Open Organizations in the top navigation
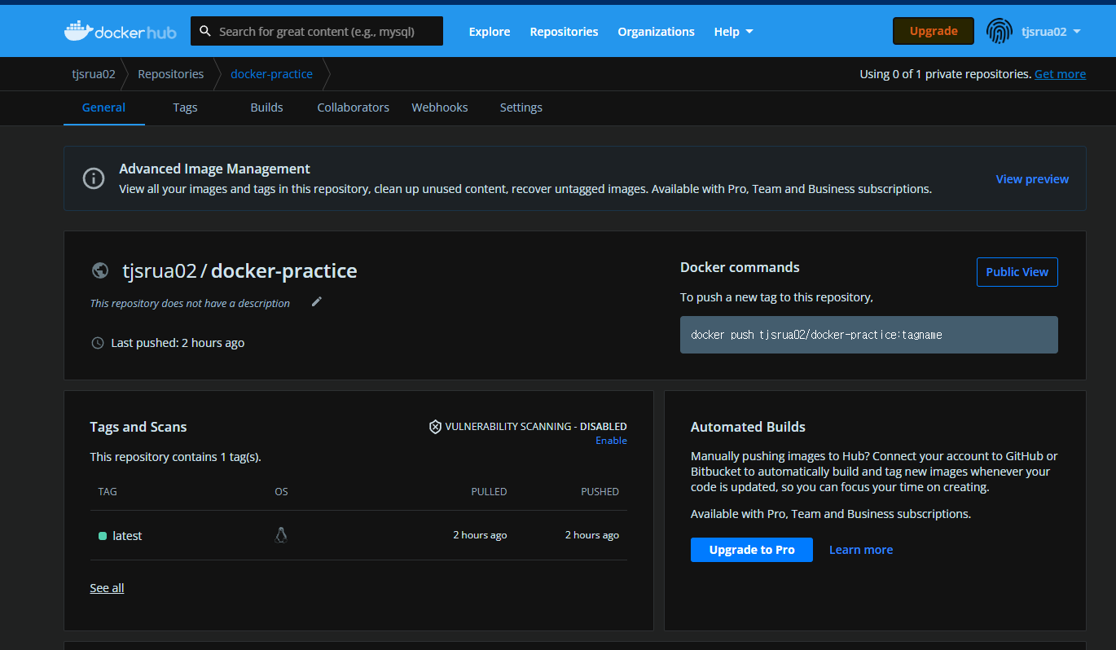 (x=656, y=32)
